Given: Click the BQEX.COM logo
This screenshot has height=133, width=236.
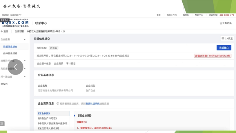Looking at the screenshot, I should [x=15, y=23].
